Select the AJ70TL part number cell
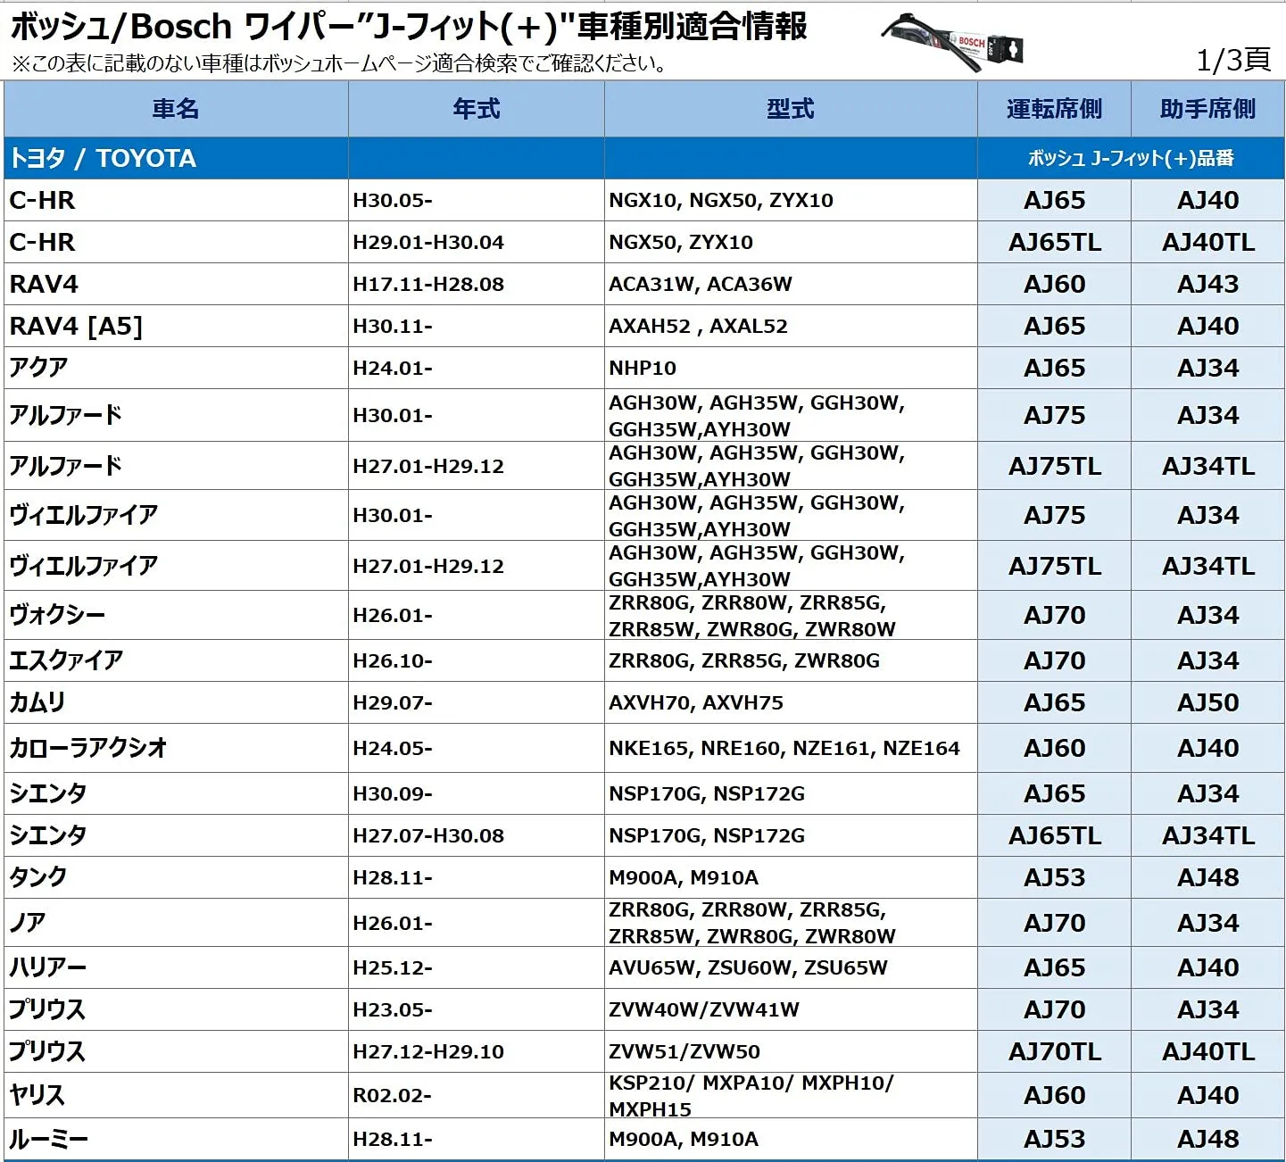This screenshot has height=1162, width=1286. click(x=1054, y=1051)
